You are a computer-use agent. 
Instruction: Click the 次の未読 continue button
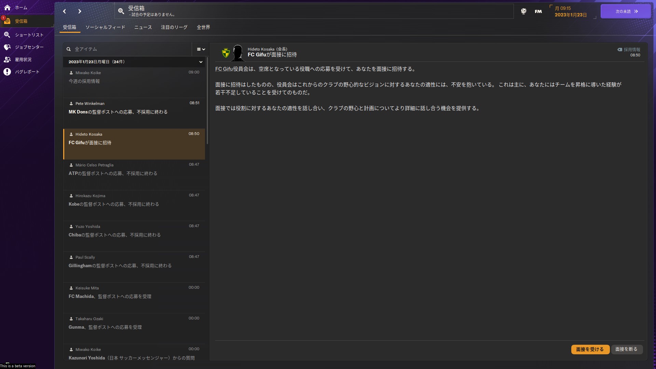click(626, 11)
